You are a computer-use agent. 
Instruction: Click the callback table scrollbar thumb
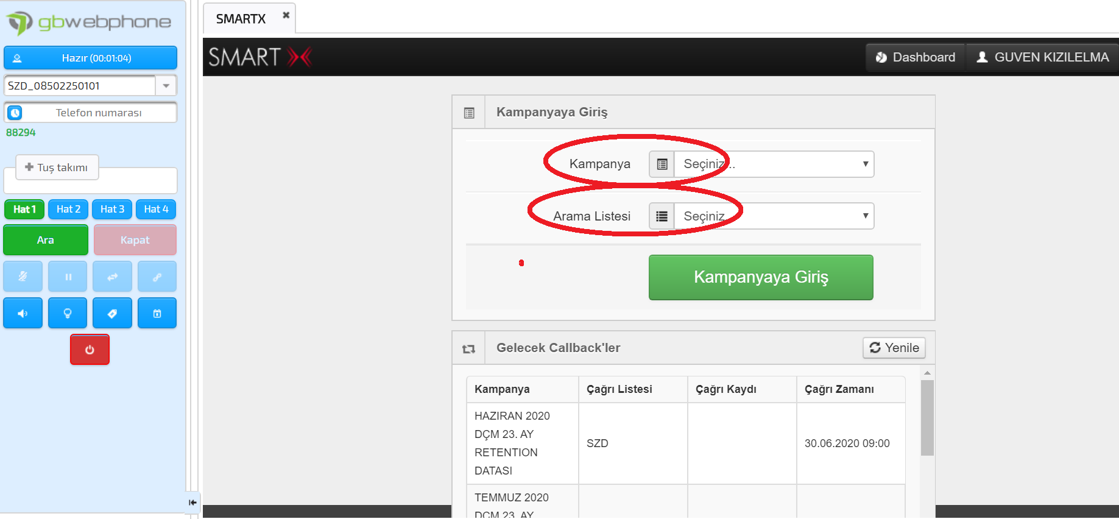(x=927, y=418)
